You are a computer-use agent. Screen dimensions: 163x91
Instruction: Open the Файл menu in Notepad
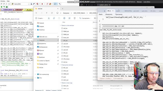(x=101, y=14)
